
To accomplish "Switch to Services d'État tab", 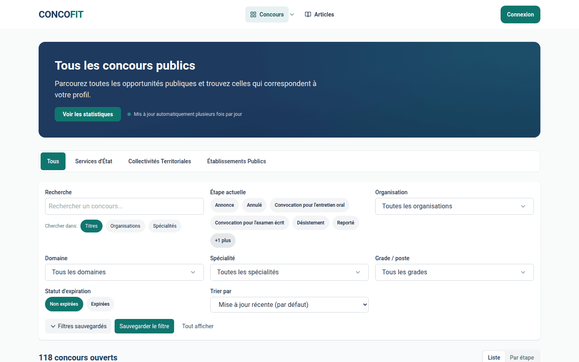I will 94,161.
